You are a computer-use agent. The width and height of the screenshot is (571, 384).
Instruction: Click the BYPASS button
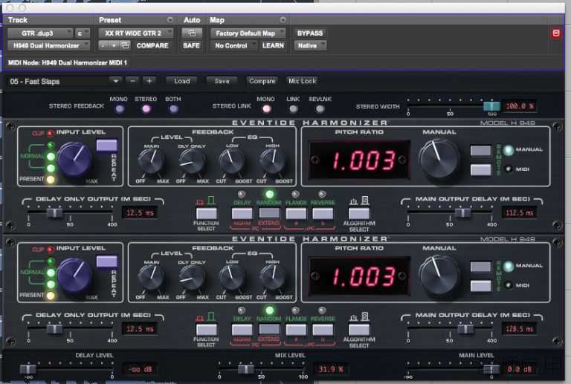pos(310,33)
